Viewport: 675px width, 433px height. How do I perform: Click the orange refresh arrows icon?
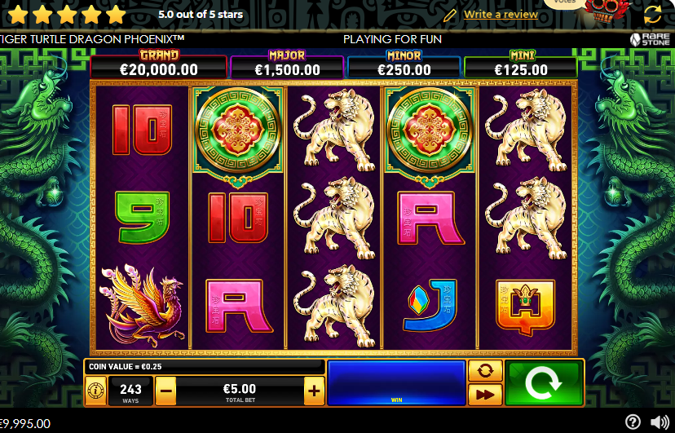653,15
